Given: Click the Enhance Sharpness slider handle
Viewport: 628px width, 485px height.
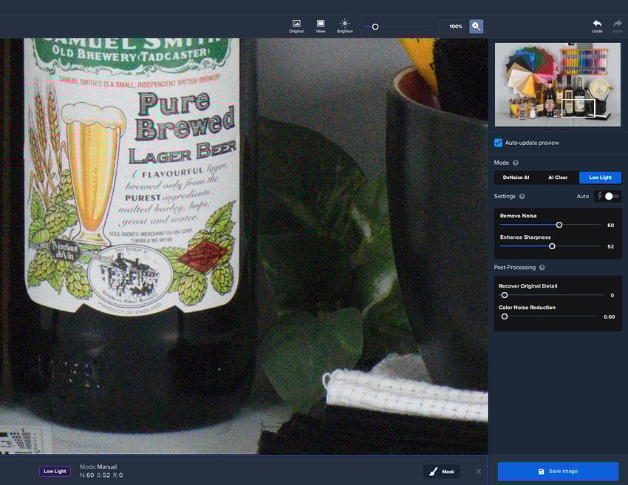Looking at the screenshot, I should click(x=552, y=246).
